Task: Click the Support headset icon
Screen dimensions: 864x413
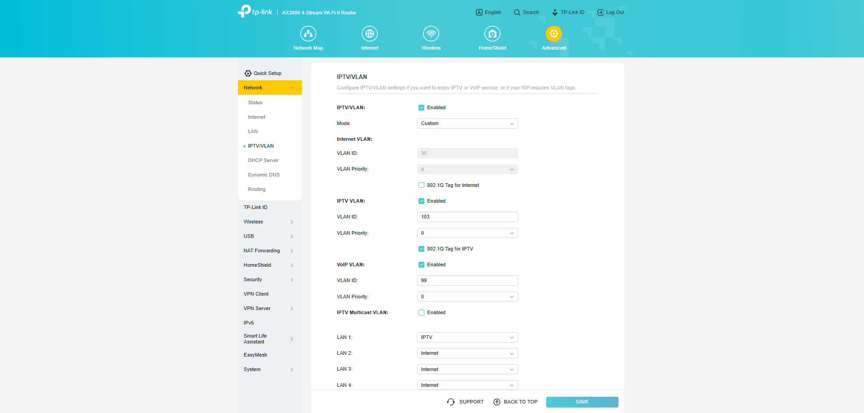Action: coord(451,402)
